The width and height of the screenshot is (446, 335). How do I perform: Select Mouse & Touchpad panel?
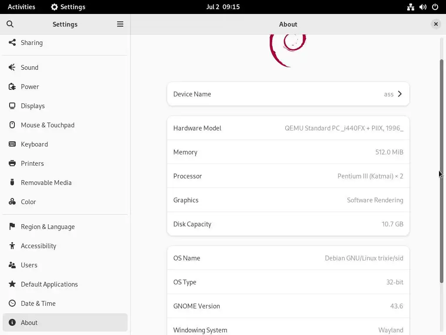click(65, 125)
